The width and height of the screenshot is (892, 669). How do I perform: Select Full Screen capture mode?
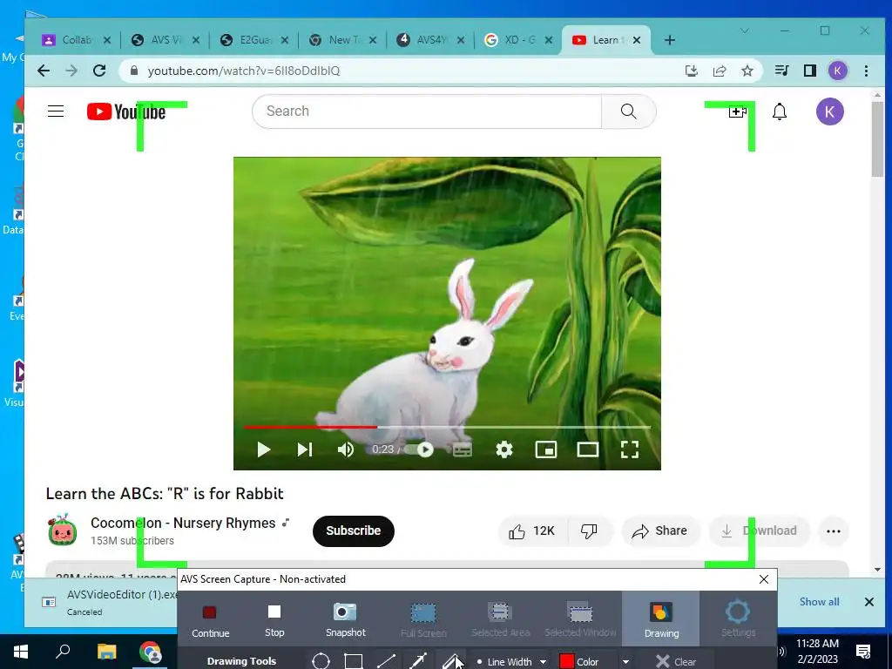coord(423,620)
